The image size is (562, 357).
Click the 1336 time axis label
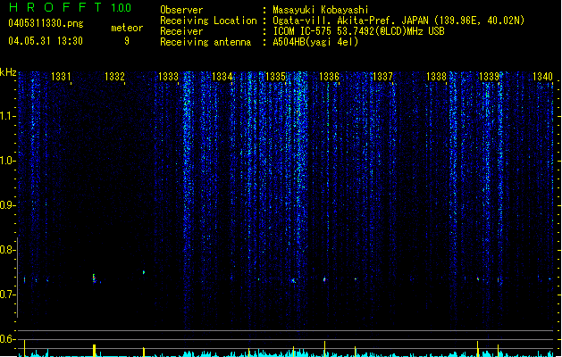pyautogui.click(x=329, y=76)
